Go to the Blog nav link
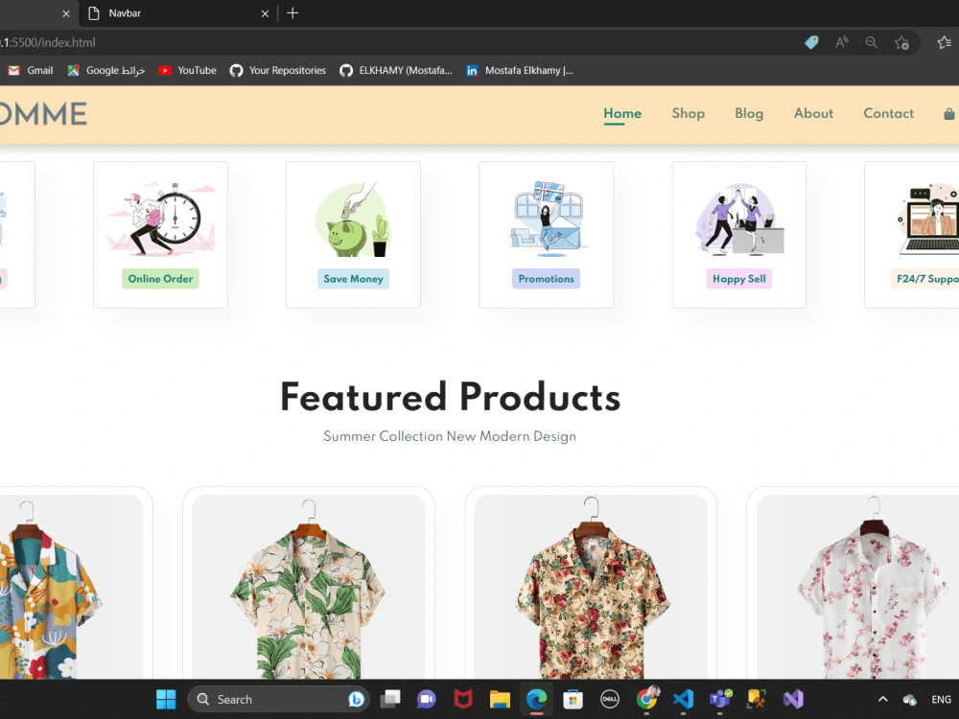This screenshot has height=719, width=959. (749, 113)
